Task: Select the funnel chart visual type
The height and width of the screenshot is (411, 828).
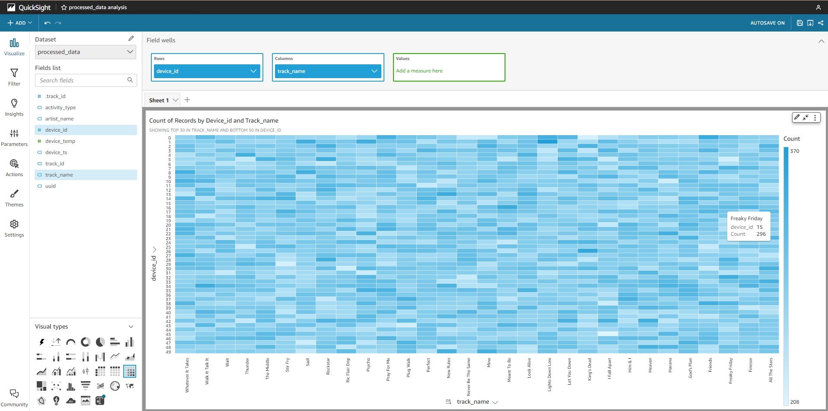Action: click(86, 386)
